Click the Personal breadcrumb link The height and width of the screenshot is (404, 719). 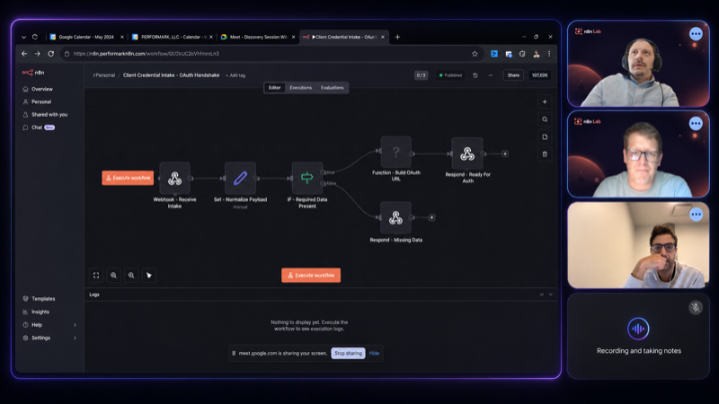104,75
